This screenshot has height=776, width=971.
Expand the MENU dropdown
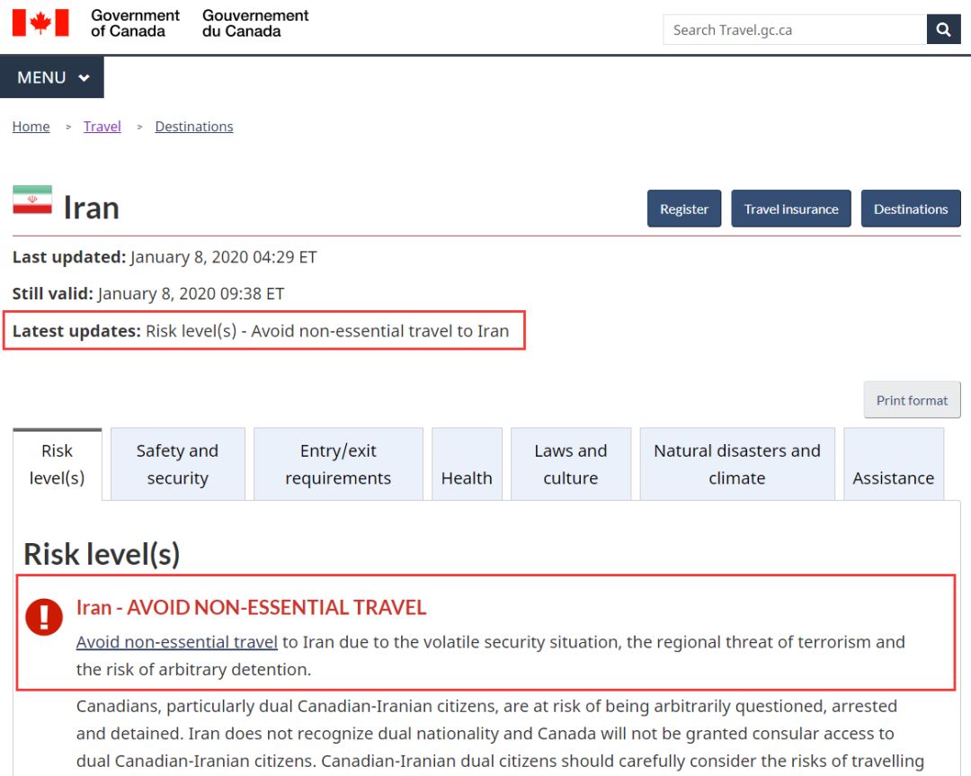pos(52,77)
